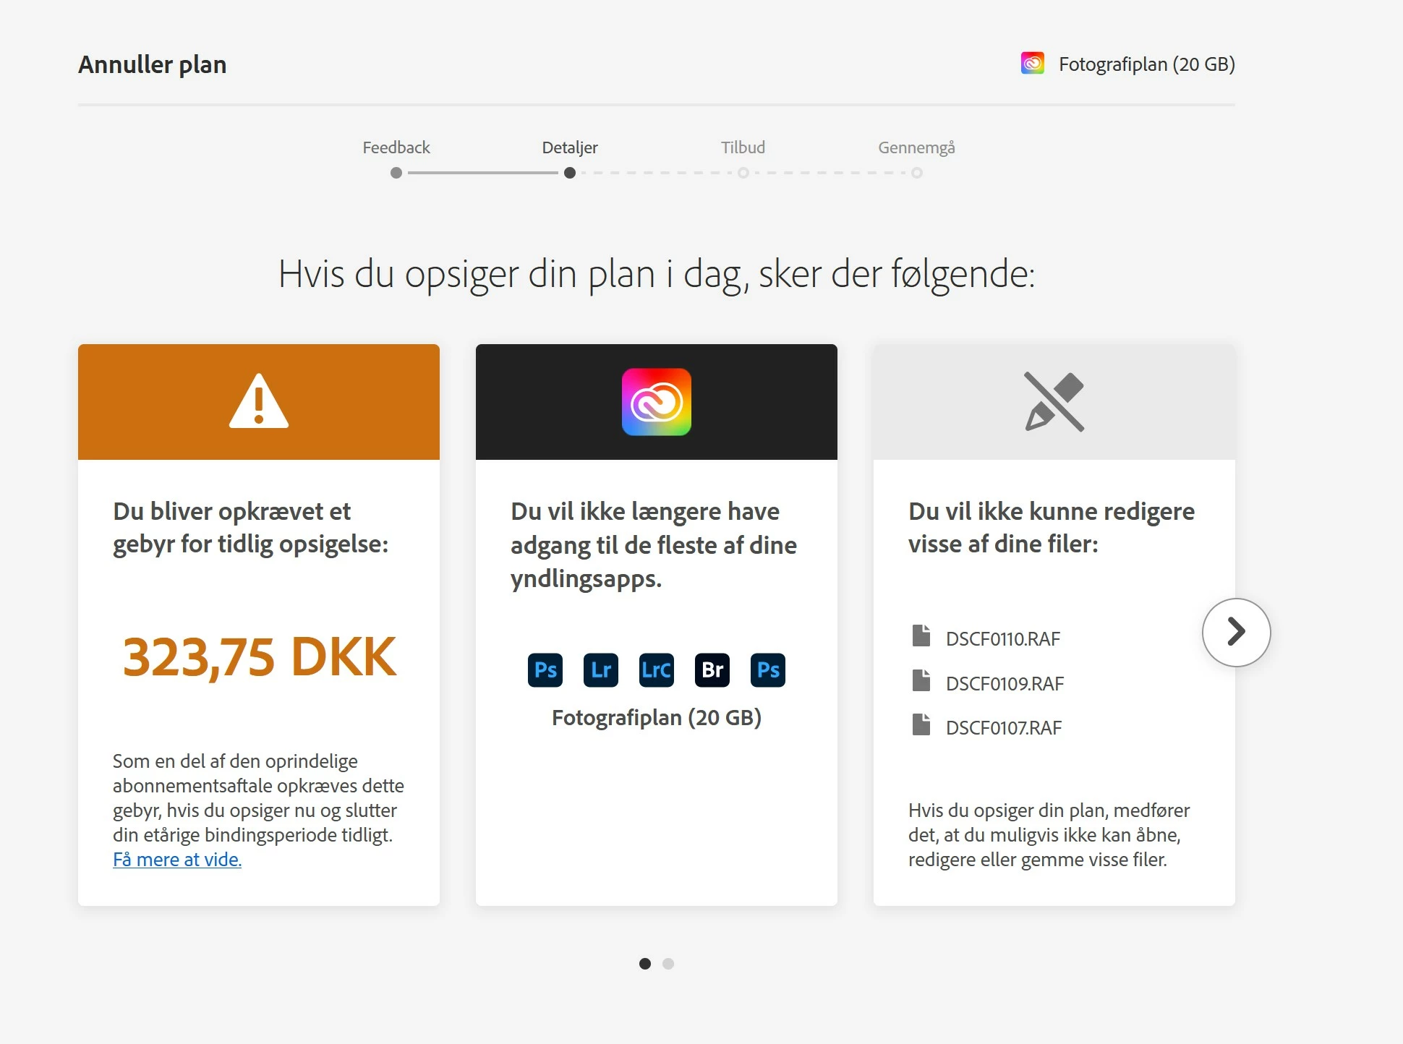Click the first Photoshop app icon
The image size is (1403, 1044).
(545, 670)
